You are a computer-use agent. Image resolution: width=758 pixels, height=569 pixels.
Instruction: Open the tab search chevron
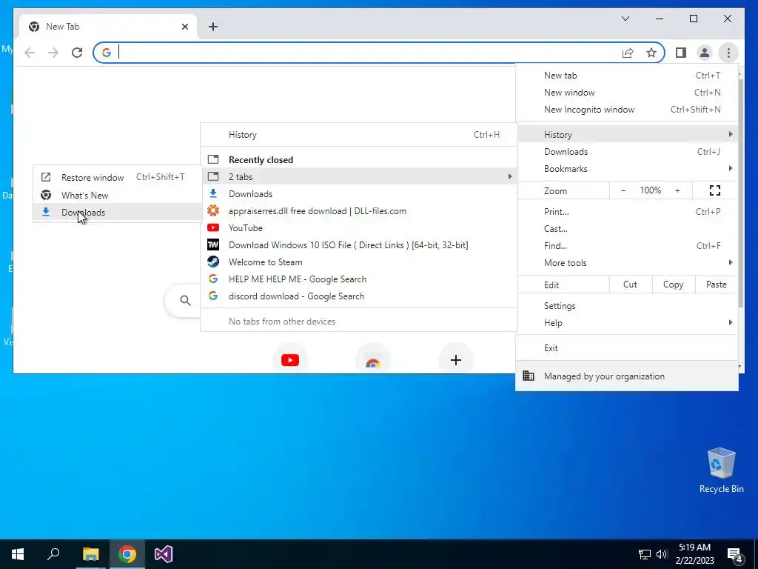click(x=625, y=19)
